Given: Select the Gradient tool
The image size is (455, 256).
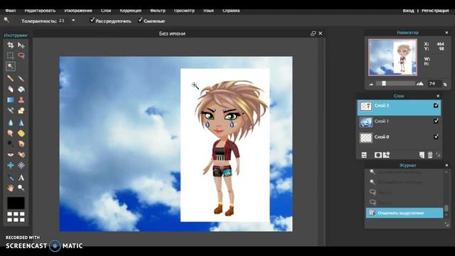Looking at the screenshot, I should point(11,100).
